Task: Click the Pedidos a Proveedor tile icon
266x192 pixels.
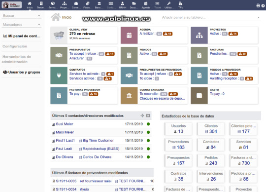Action: 199,76
